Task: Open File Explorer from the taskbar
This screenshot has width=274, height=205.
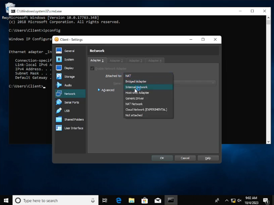Action: (131, 200)
